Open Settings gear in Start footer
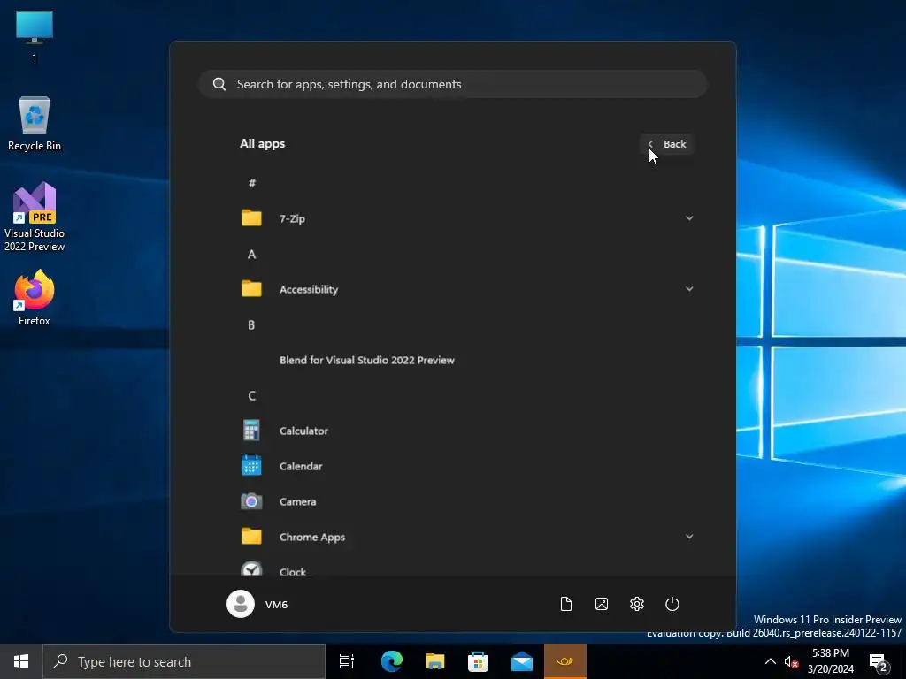 pyautogui.click(x=637, y=604)
